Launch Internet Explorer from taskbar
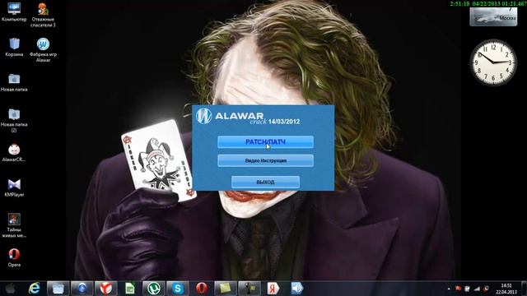This screenshot has height=296, width=527. pos(35,289)
